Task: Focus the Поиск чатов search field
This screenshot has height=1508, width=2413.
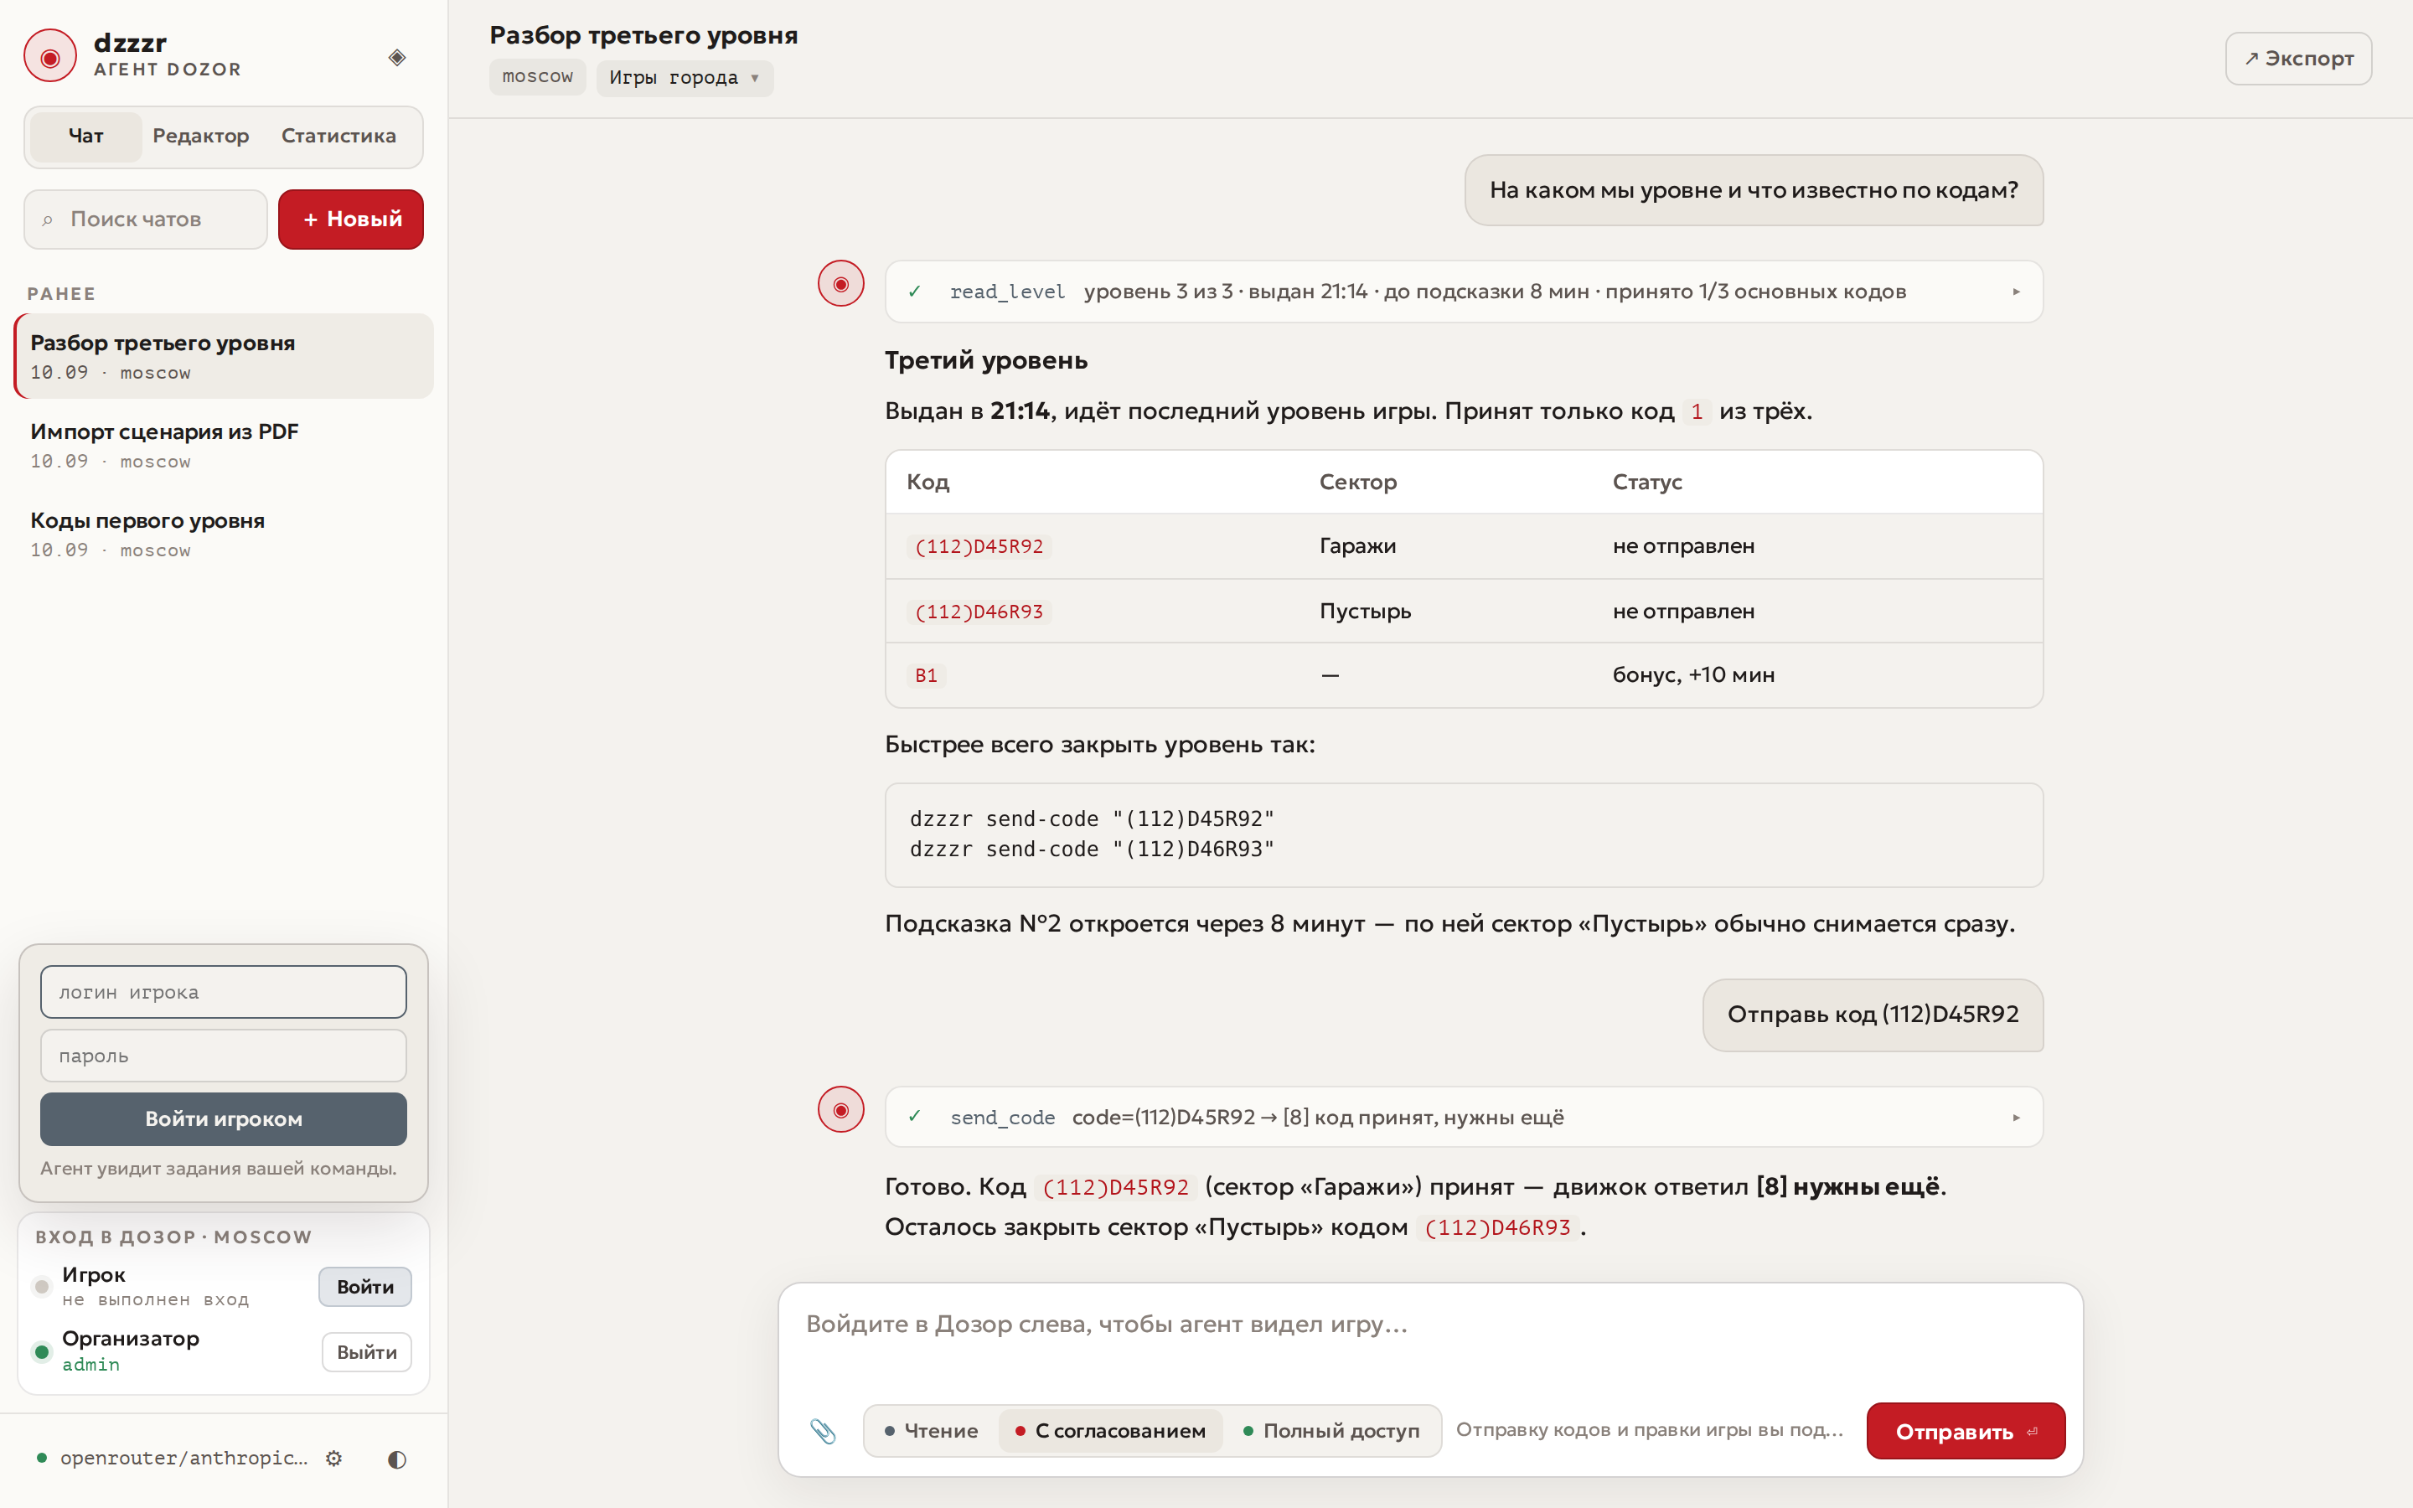Action: click(x=146, y=219)
